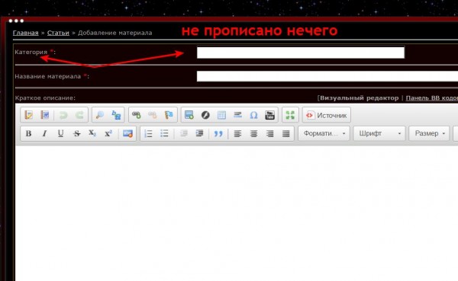Toggle Bold formatting
The width and height of the screenshot is (458, 281).
[29, 133]
